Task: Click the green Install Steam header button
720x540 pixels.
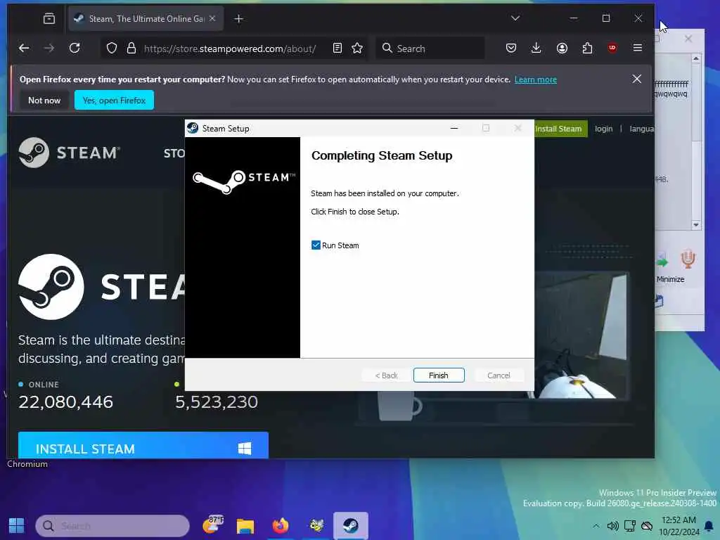Action: click(x=560, y=129)
